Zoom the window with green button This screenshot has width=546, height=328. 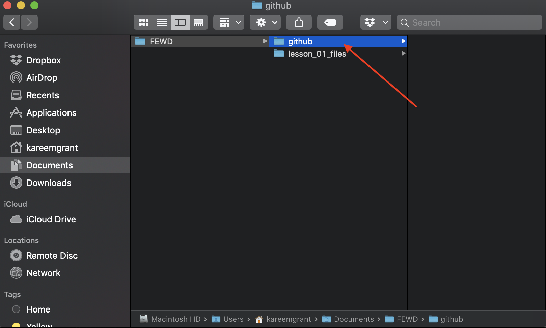[x=34, y=5]
